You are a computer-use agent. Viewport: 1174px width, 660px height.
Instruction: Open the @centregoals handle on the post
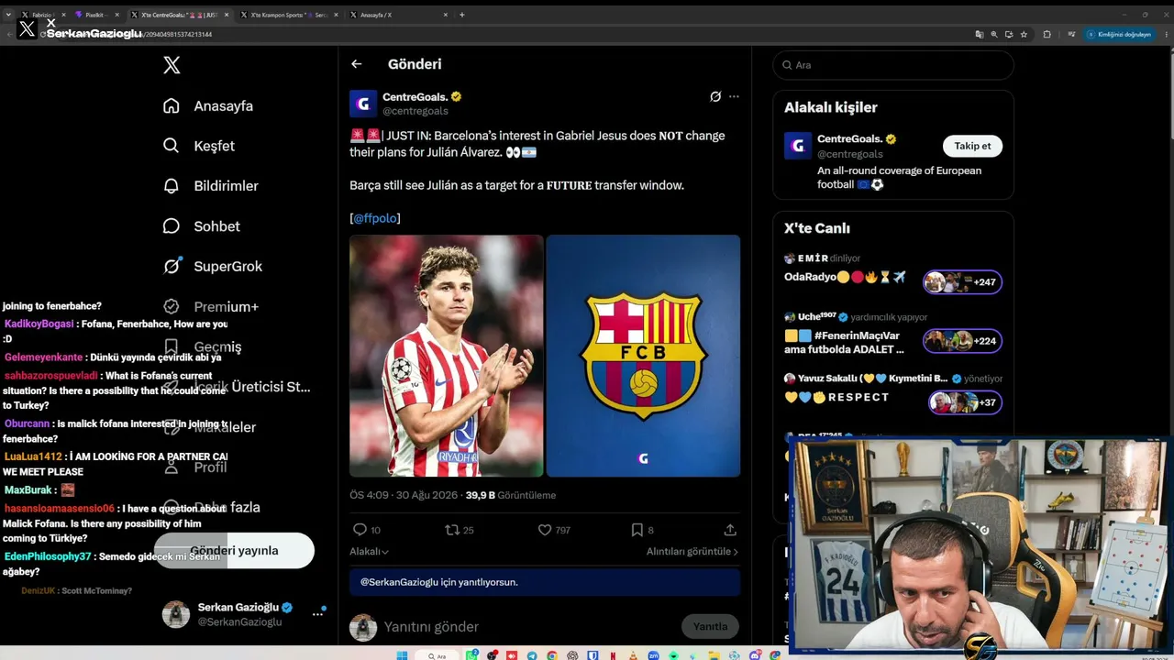click(415, 111)
